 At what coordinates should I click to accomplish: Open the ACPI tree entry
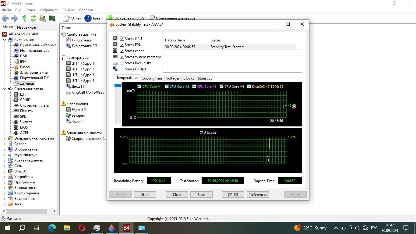pos(21,133)
